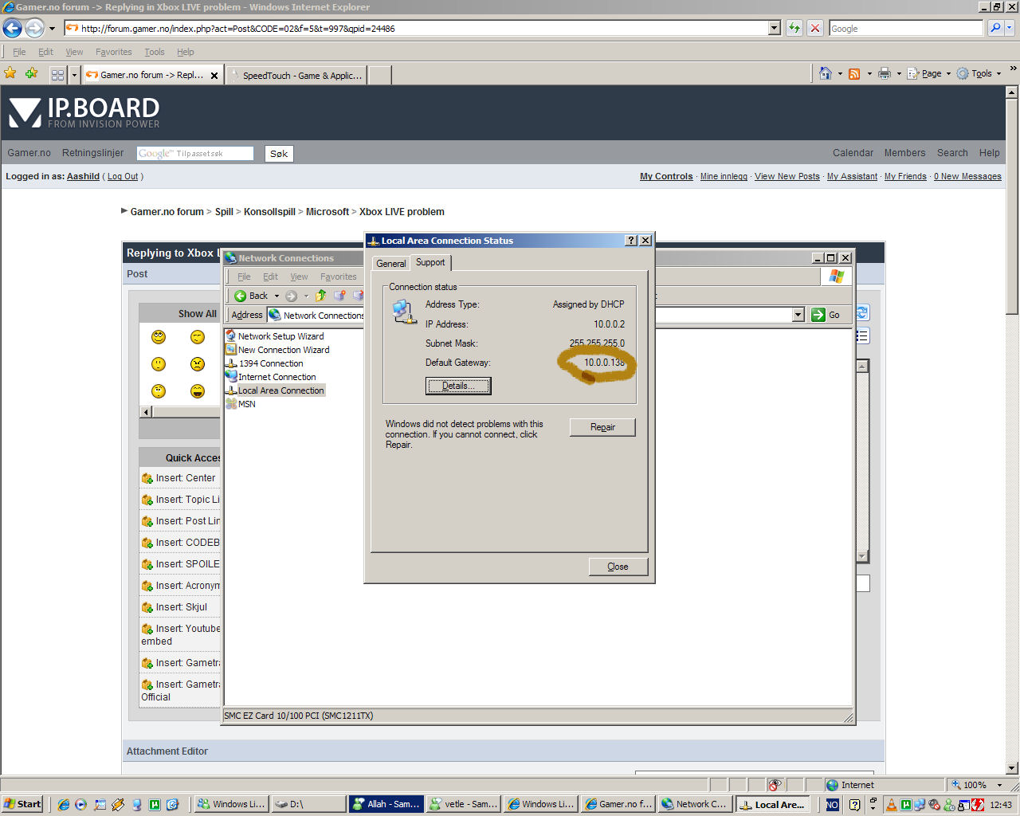The width and height of the screenshot is (1020, 816).
Task: Click the vertical page scrollbar thumb
Action: click(1012, 206)
